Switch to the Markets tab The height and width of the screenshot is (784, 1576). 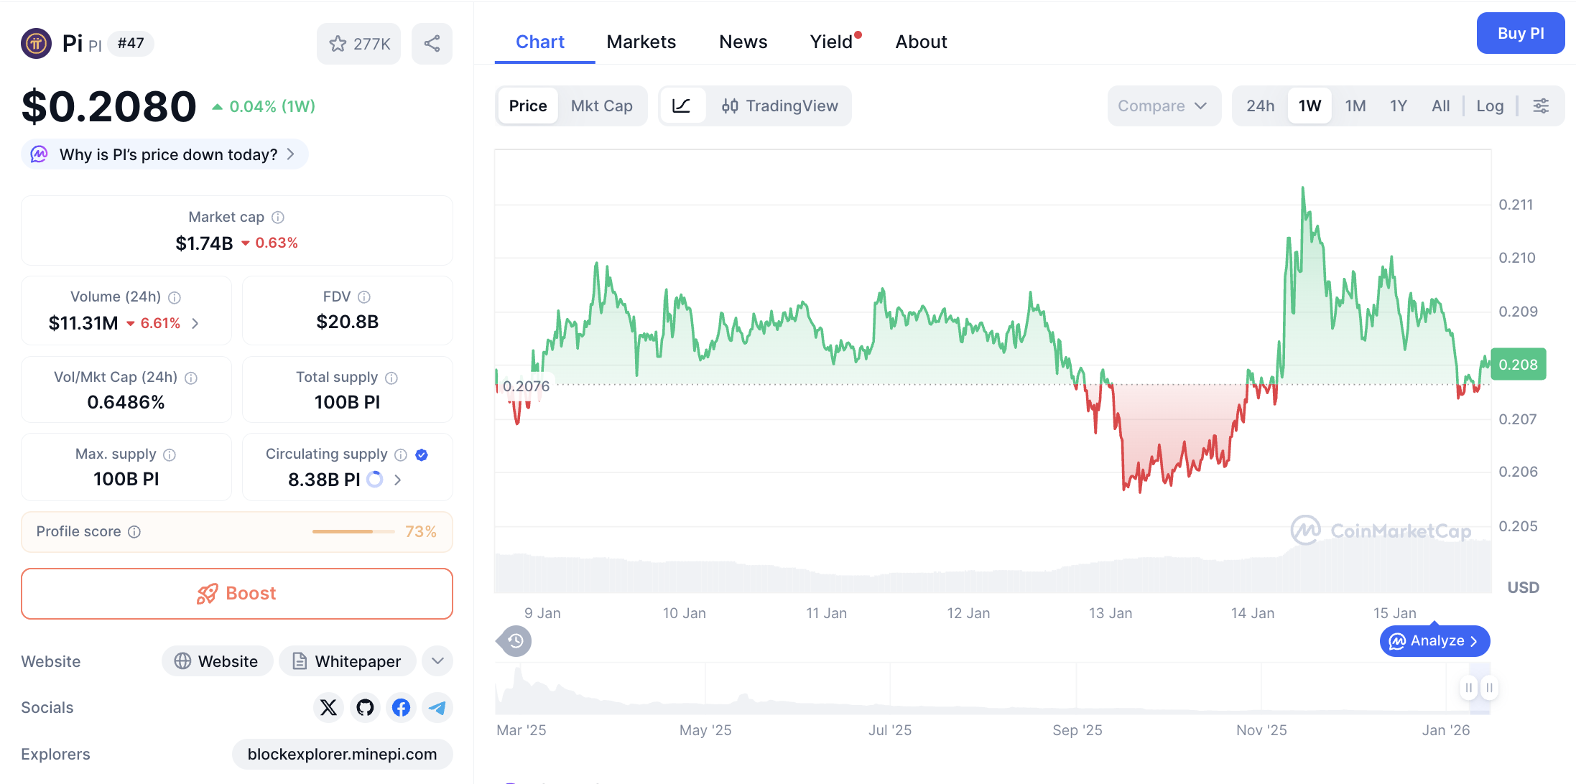641,42
